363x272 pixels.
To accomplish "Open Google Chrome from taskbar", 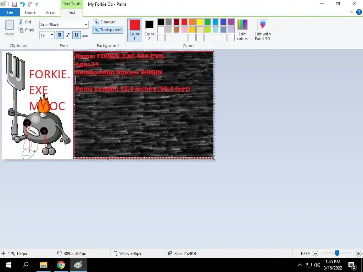I will pyautogui.click(x=61, y=265).
